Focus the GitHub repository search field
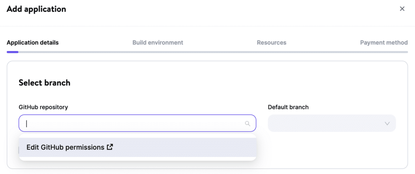This screenshot has width=415, height=174. pyautogui.click(x=134, y=124)
